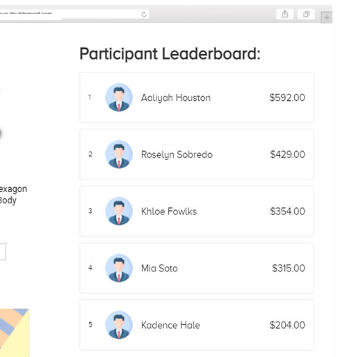Image resolution: width=340 pixels, height=357 pixels.
Task: Click Kadence Hale's avatar icon
Action: coord(119,325)
